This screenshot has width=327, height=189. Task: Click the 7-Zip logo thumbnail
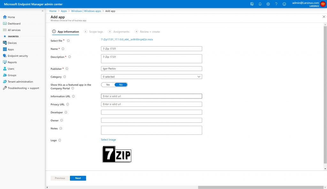(x=117, y=154)
